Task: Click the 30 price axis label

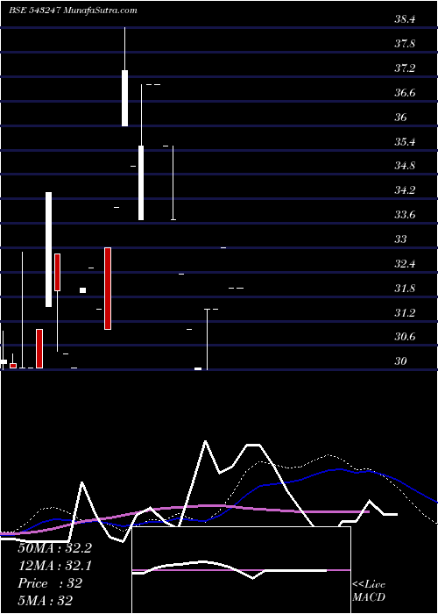Action: 400,361
